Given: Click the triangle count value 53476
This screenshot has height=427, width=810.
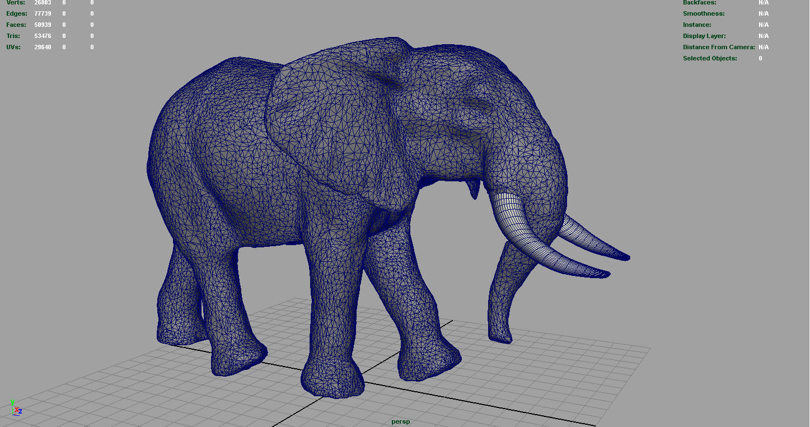Looking at the screenshot, I should [x=43, y=36].
